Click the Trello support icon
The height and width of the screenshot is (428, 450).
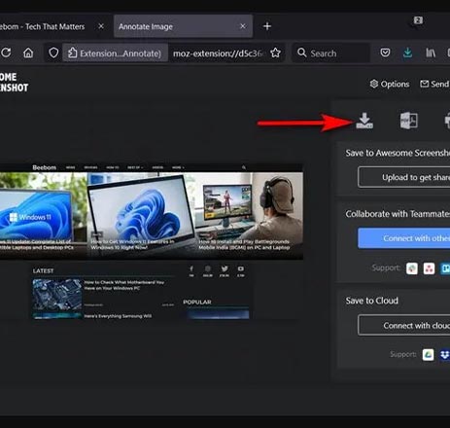point(445,268)
